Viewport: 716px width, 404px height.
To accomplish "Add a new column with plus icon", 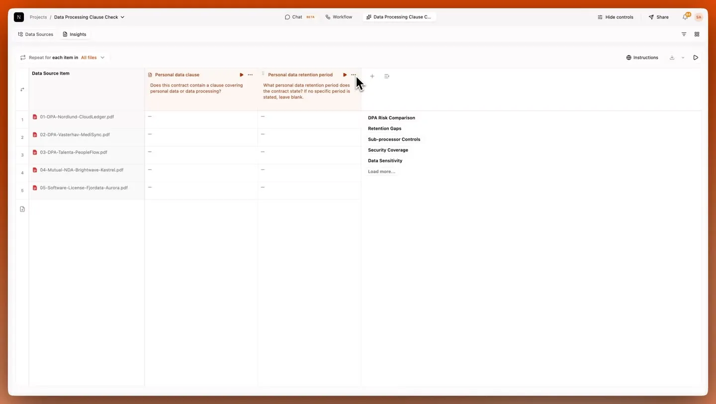I will click(x=372, y=76).
